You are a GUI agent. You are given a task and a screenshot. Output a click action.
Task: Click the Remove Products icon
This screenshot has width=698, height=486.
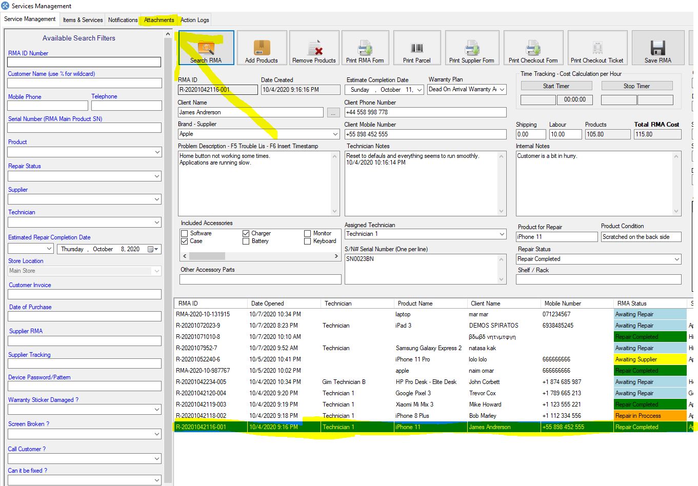(x=314, y=47)
